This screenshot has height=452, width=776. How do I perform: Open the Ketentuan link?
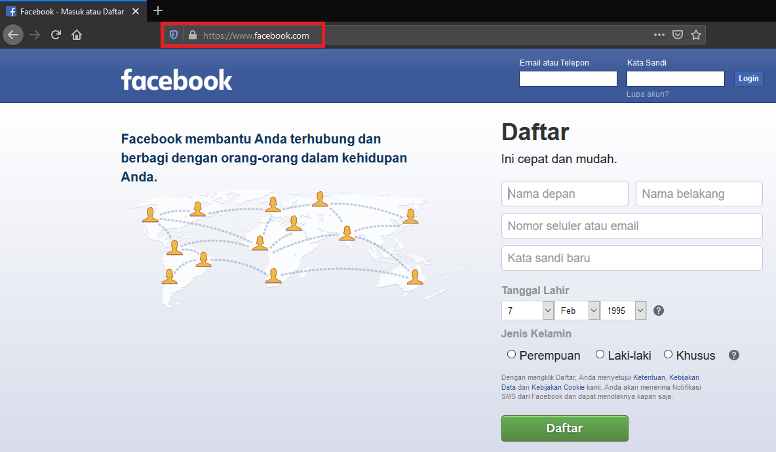[x=649, y=377]
